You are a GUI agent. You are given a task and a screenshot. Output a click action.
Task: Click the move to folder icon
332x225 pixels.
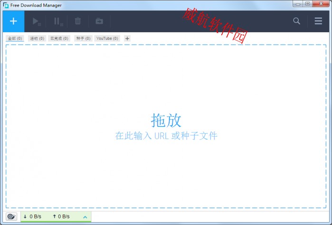pyautogui.click(x=99, y=21)
